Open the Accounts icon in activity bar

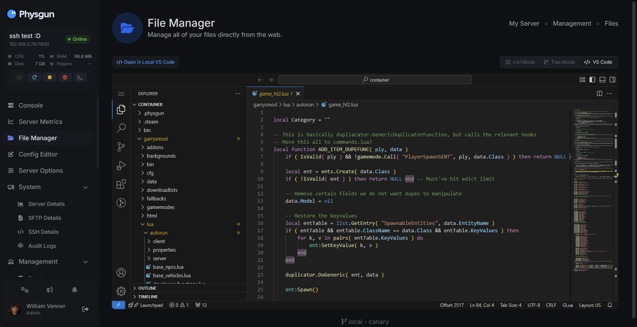(x=121, y=273)
